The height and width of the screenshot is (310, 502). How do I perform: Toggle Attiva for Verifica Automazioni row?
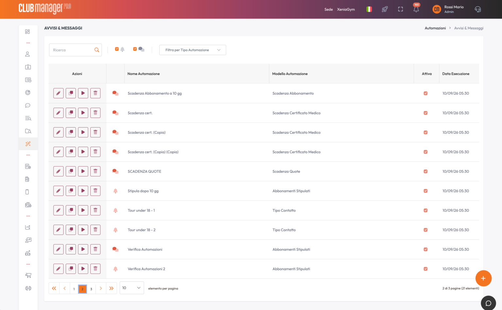426,249
